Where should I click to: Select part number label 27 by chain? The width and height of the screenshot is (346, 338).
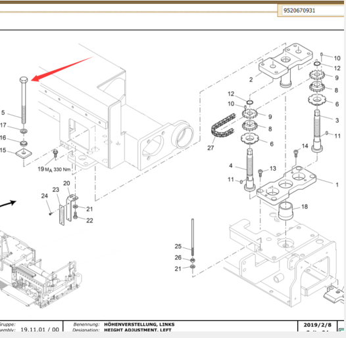point(210,148)
